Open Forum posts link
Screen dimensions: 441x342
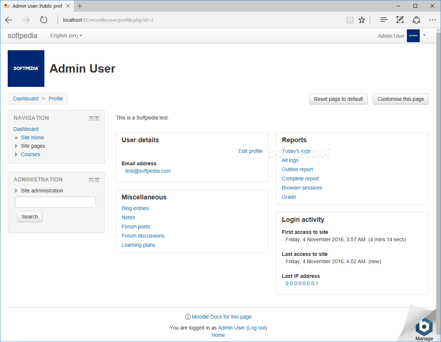[136, 227]
